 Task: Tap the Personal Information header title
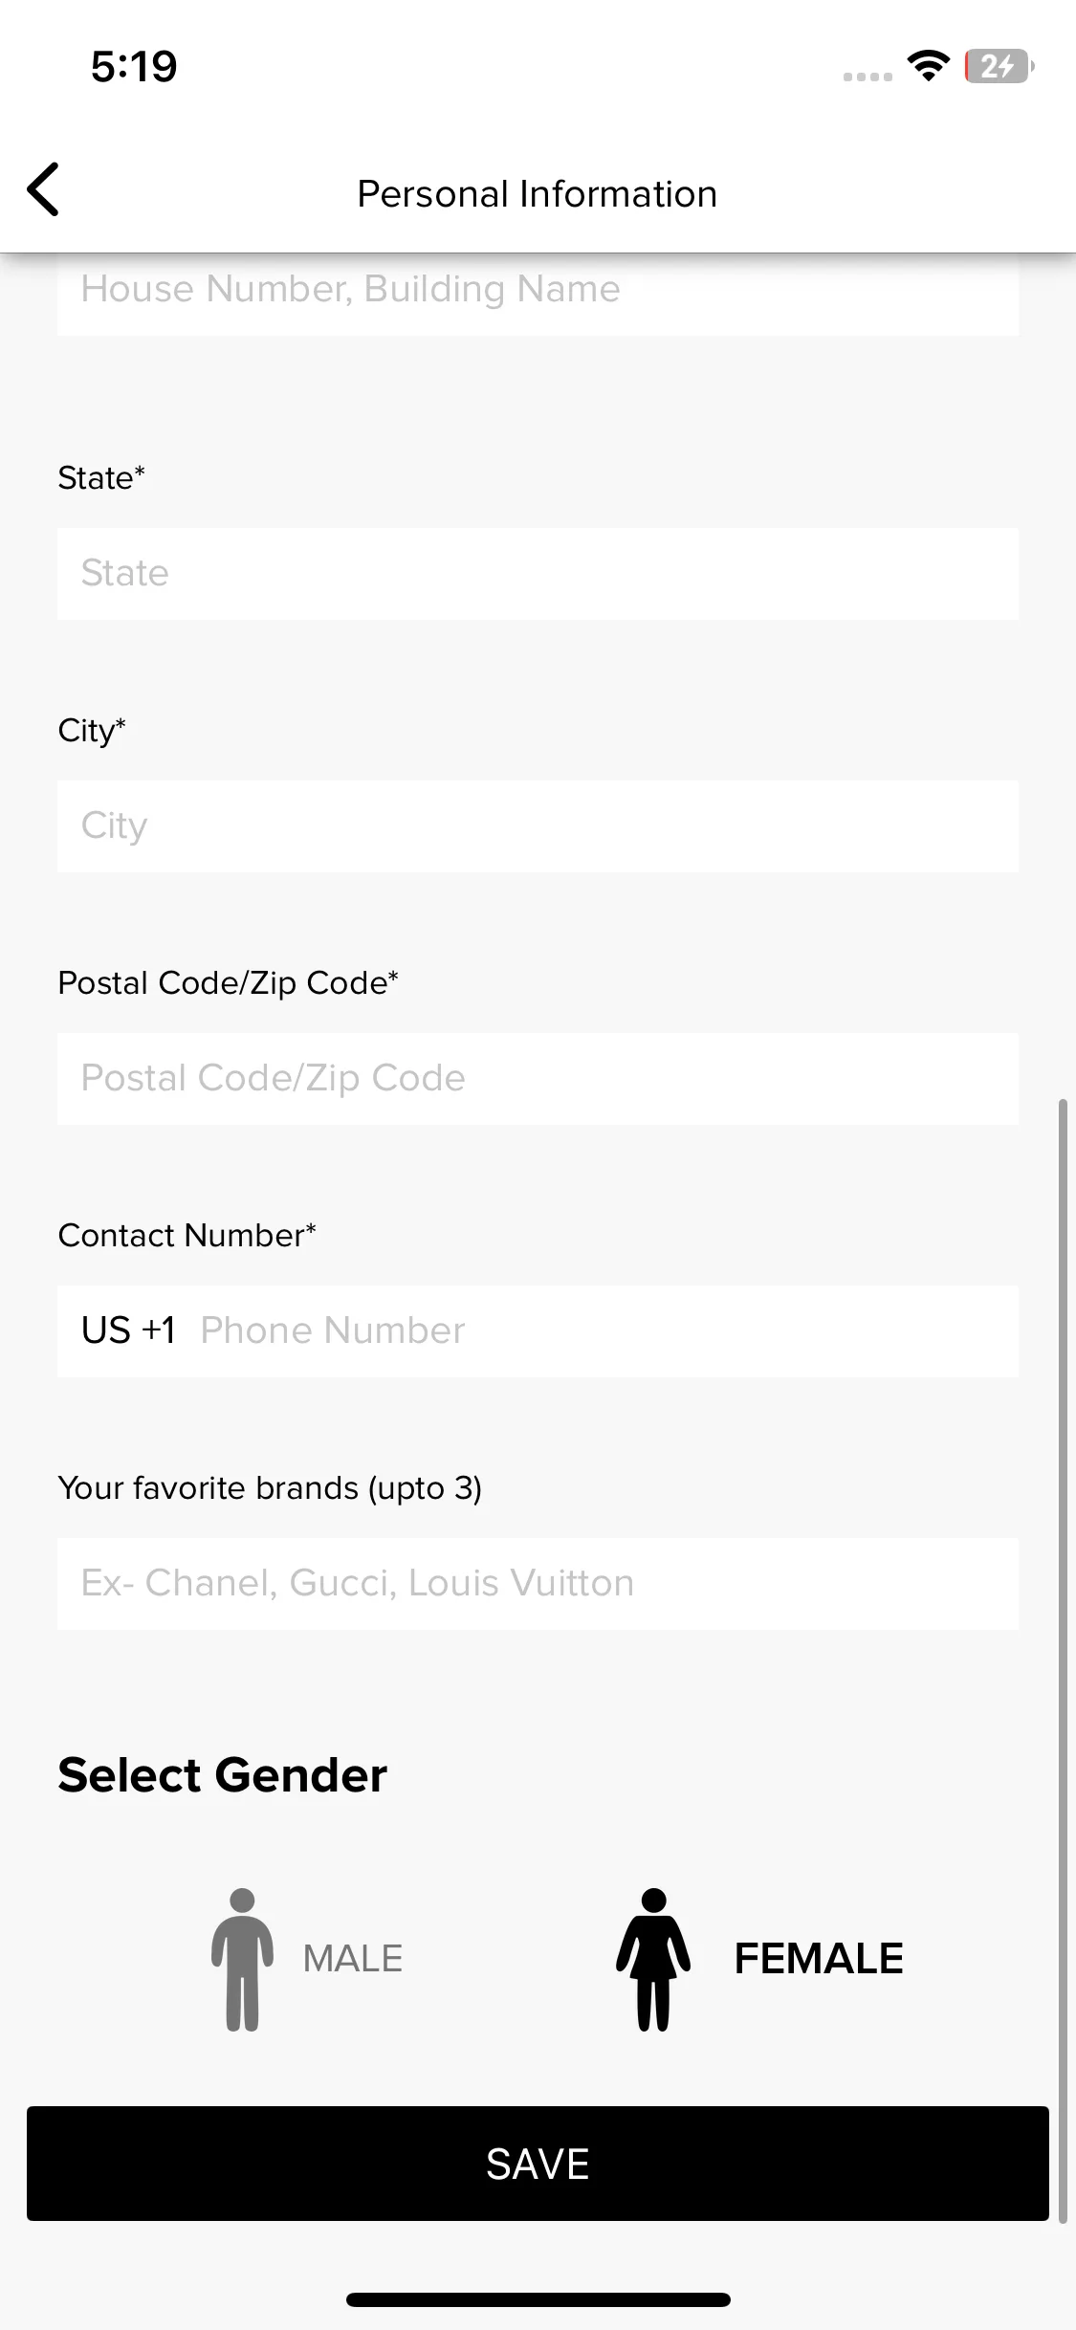click(538, 193)
